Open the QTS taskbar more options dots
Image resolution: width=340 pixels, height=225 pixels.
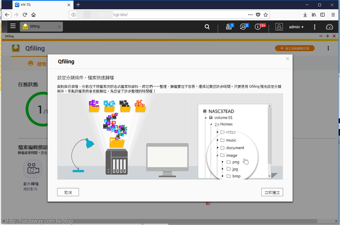point(315,27)
